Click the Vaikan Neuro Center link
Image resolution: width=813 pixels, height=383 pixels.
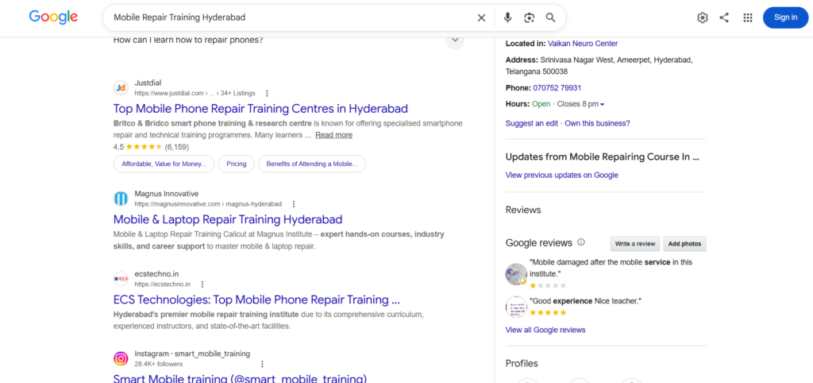point(583,44)
